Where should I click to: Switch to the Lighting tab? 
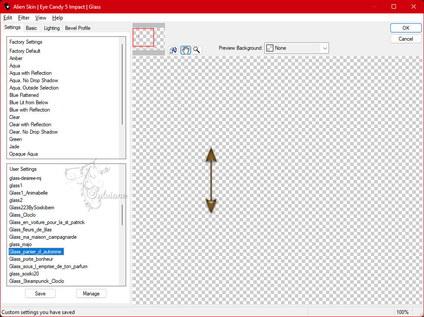[52, 28]
